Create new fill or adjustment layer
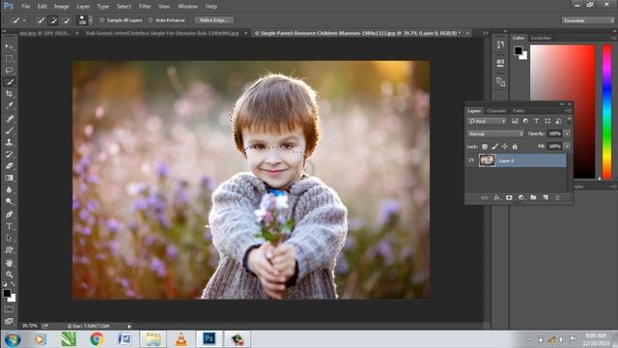This screenshot has width=618, height=348. pyautogui.click(x=521, y=197)
